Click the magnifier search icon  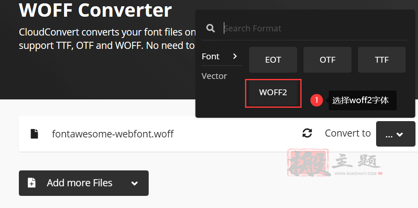click(211, 28)
